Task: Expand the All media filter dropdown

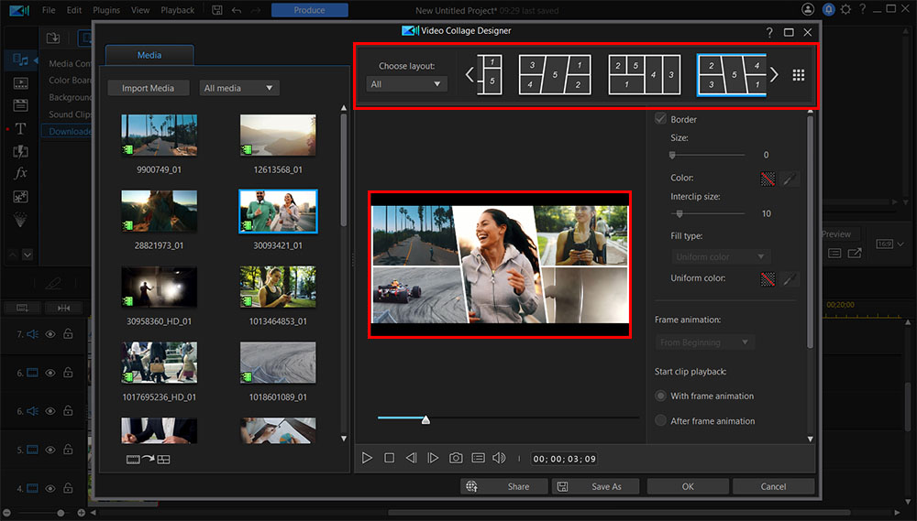Action: (x=239, y=88)
